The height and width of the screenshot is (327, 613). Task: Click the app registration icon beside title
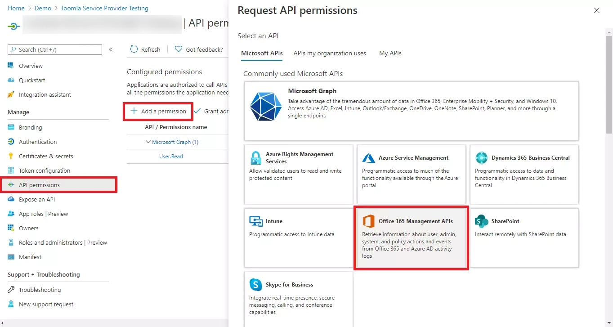(x=13, y=26)
